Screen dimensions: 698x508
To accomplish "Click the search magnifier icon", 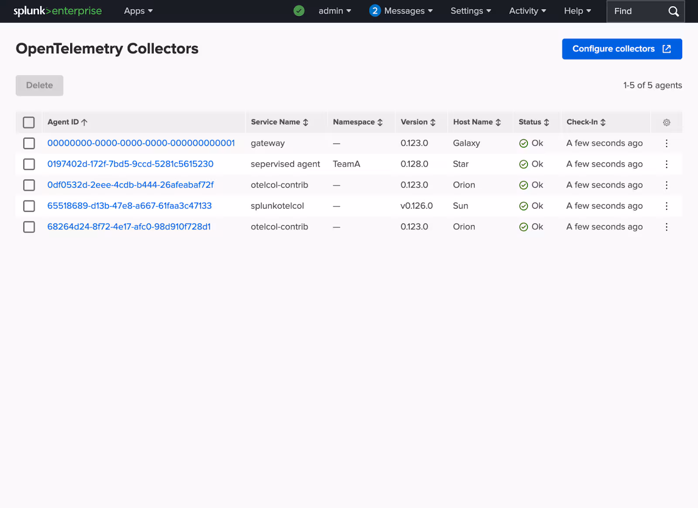I will (673, 11).
